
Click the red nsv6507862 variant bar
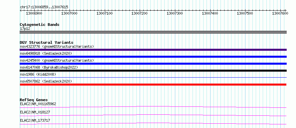coord(153,85)
